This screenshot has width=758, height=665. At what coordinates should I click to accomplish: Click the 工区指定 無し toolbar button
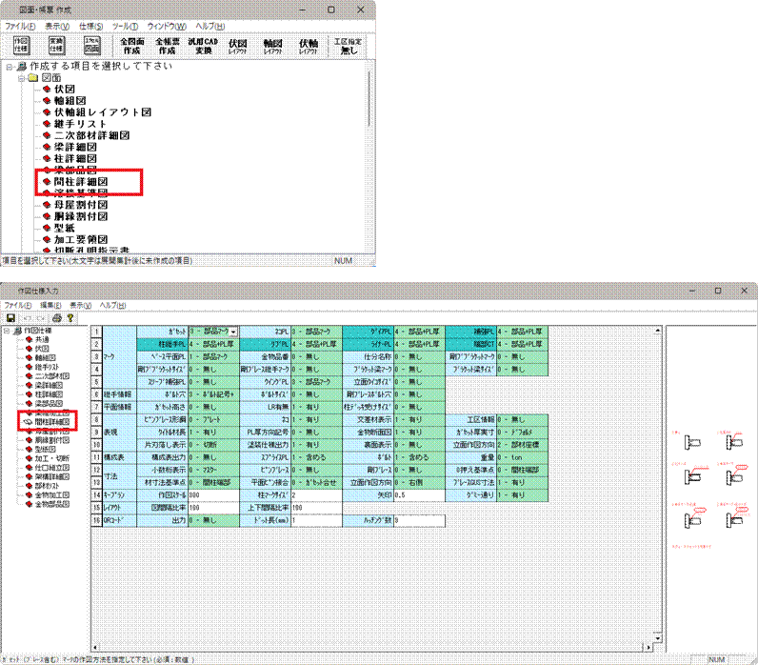click(349, 45)
